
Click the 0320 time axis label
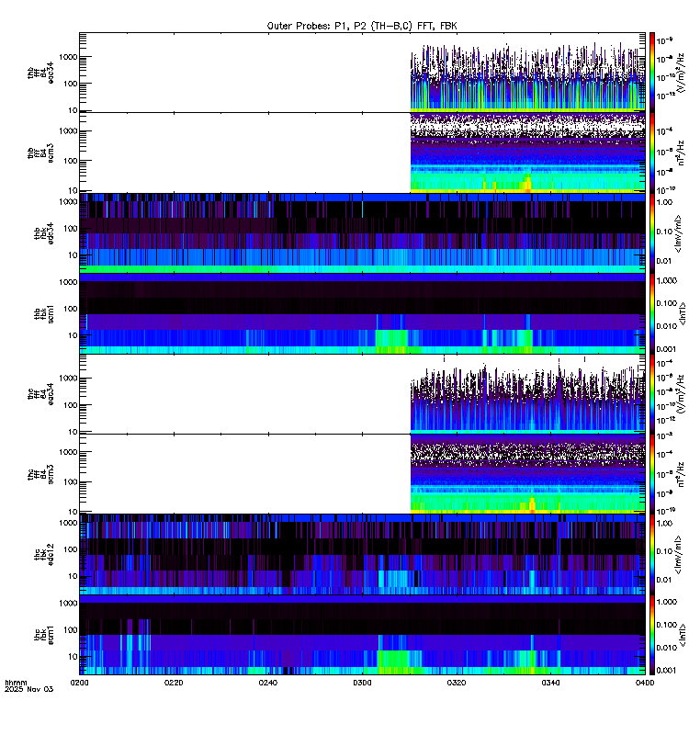point(457,683)
